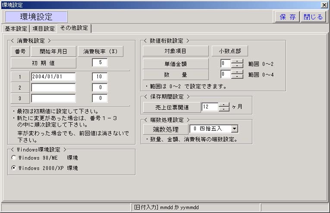Click row 3 start date field

click(x=53, y=98)
